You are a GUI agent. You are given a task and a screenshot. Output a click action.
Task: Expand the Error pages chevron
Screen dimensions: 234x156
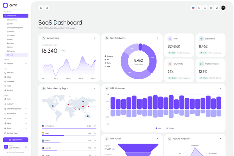coord(26,128)
